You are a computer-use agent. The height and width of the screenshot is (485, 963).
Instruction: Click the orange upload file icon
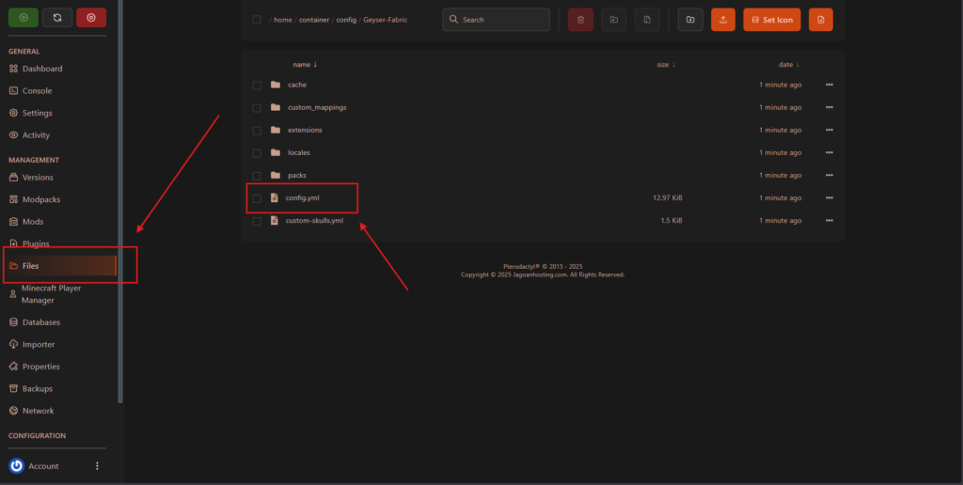pyautogui.click(x=722, y=20)
